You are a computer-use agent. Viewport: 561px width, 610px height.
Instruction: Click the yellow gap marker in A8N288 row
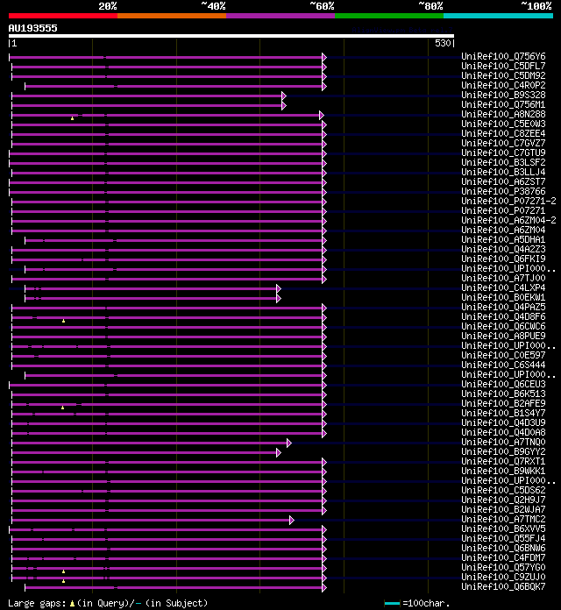[x=73, y=118]
